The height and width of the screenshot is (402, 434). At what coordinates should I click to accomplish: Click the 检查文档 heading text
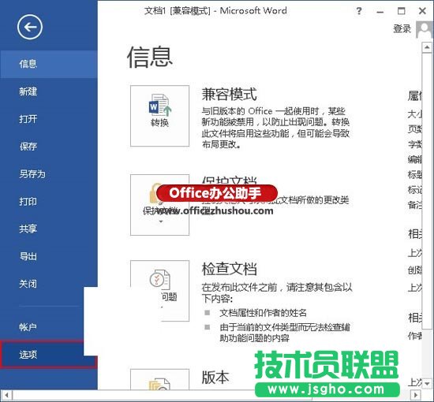[229, 269]
